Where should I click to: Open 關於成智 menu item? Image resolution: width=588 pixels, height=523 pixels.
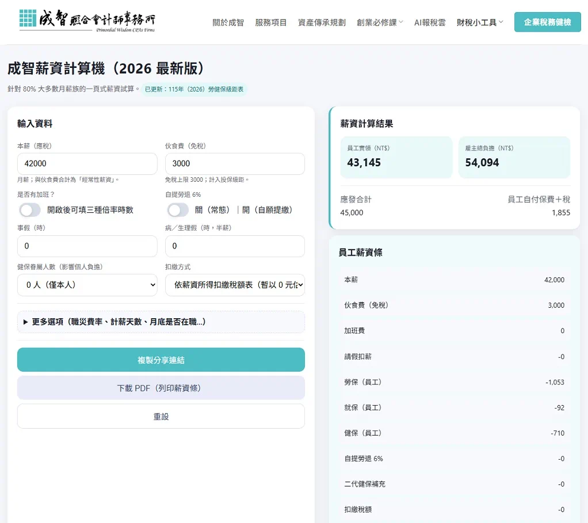pyautogui.click(x=228, y=22)
